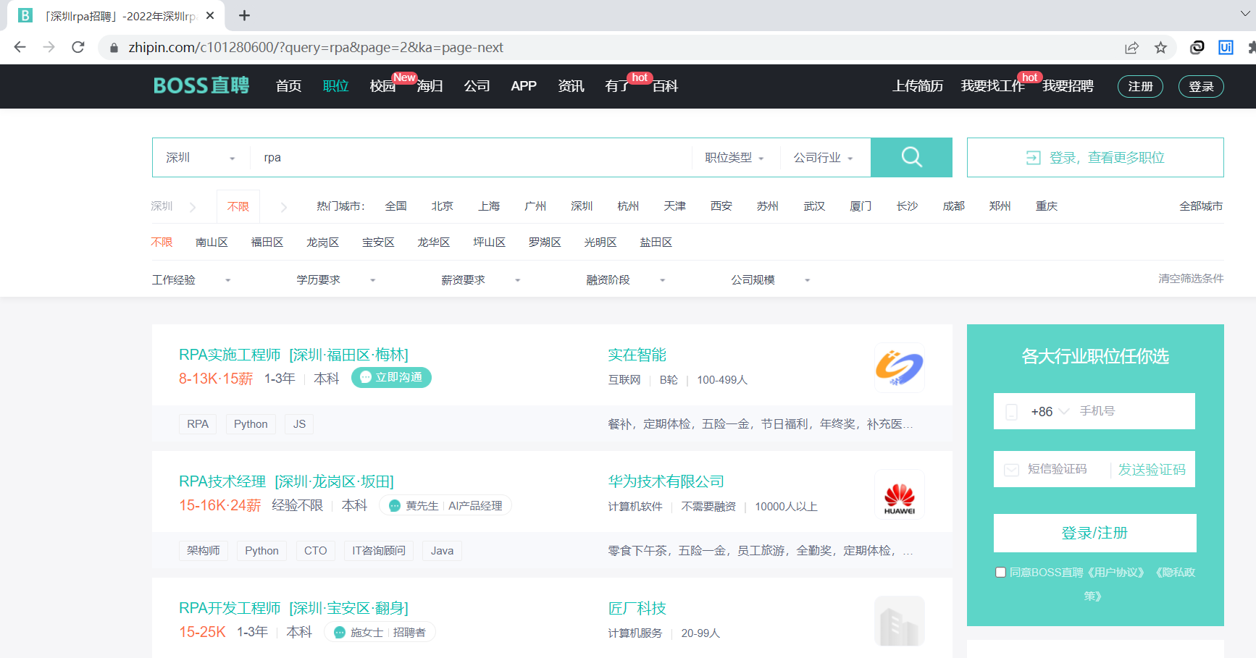Click 清空筛选条件 link

coord(1191,279)
